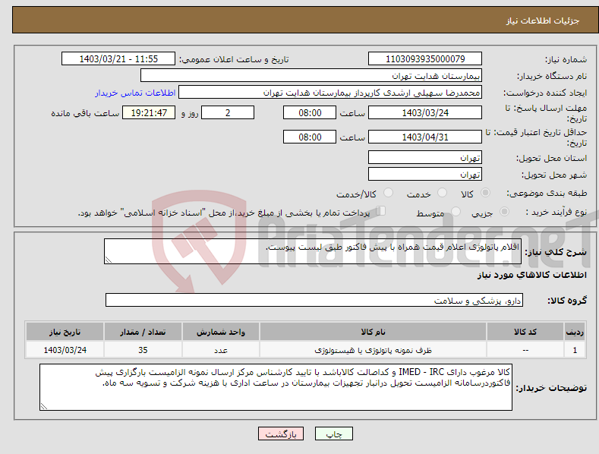599x454 pixels.
Task: Click the item name ظرف نمونه پاتولوژی یا هیستولوژی
Action: [x=373, y=350]
